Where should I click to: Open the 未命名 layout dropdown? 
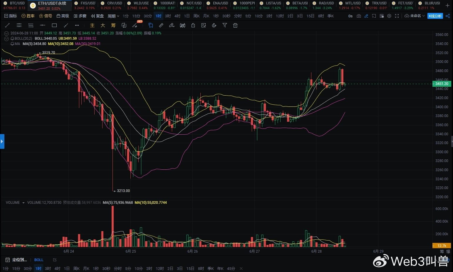tap(415, 16)
